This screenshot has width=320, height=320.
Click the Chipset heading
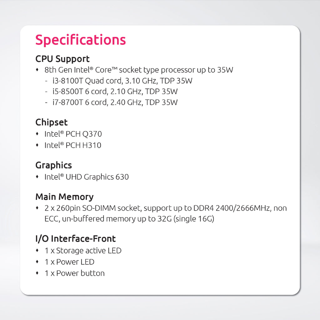(52, 122)
